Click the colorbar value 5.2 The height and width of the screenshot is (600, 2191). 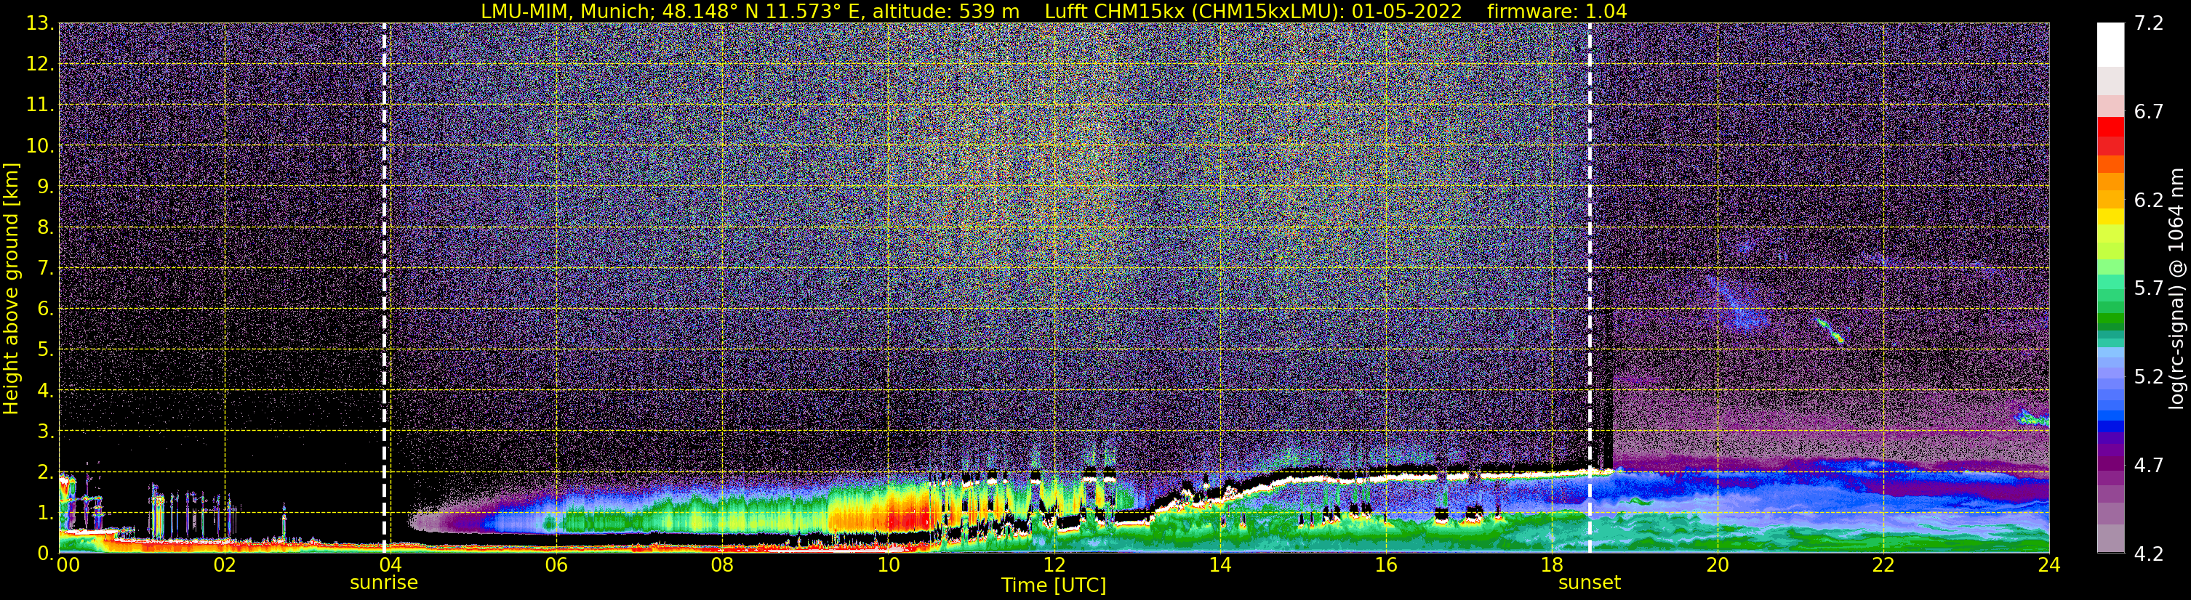(2149, 376)
